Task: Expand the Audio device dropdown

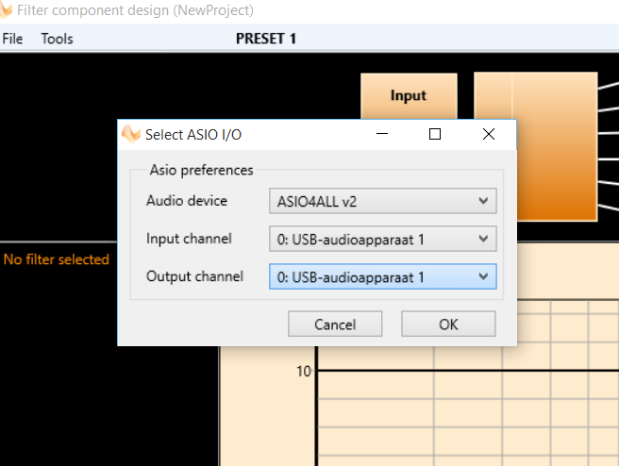Action: point(382,201)
